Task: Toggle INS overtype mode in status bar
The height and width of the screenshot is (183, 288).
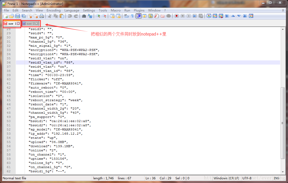Action: (x=276, y=178)
